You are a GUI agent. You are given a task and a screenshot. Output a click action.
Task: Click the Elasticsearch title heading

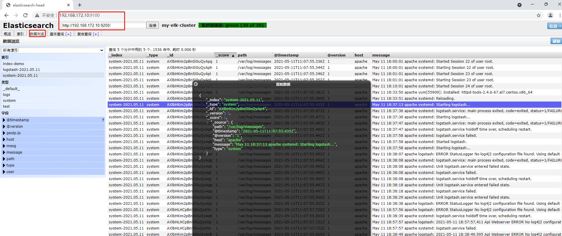pyautogui.click(x=28, y=25)
